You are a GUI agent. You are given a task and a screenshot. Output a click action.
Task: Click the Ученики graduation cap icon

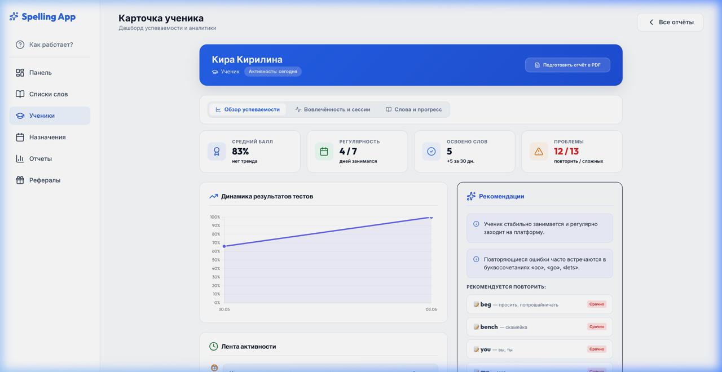coord(20,116)
